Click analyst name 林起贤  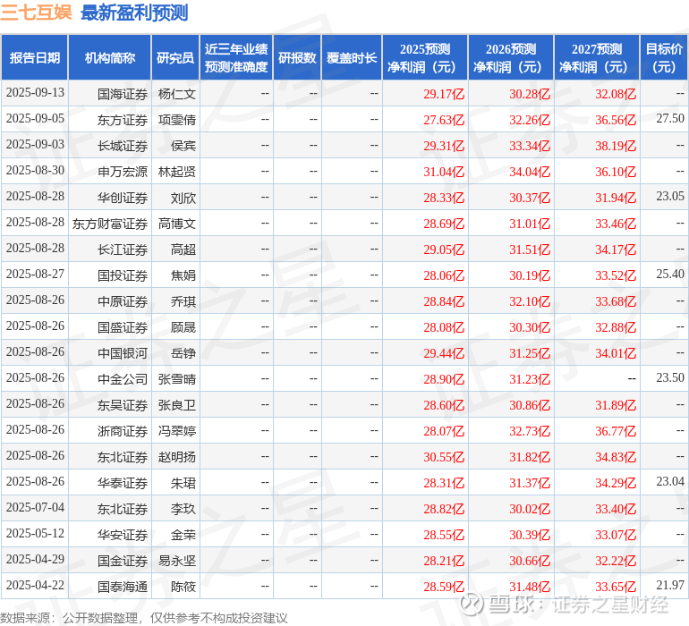176,172
